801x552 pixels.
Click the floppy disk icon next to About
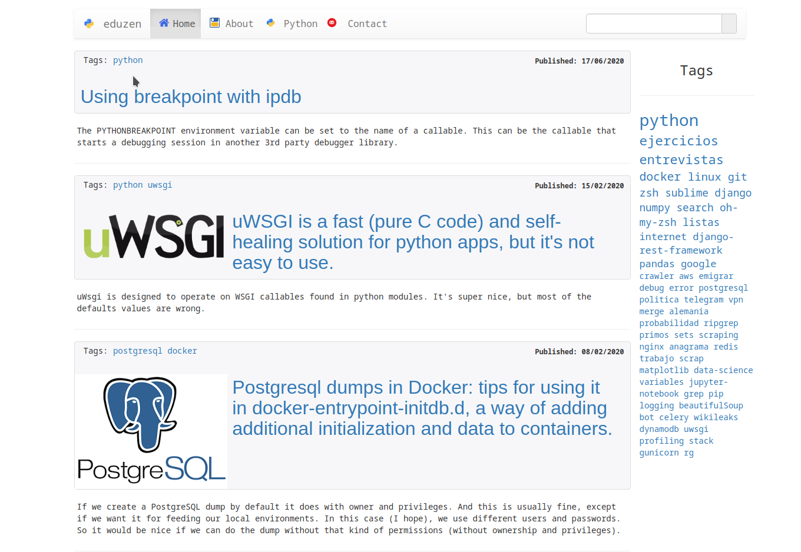pyautogui.click(x=214, y=23)
